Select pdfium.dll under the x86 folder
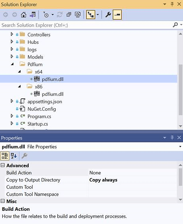Image resolution: width=183 pixels, height=224 pixels. [x=53, y=94]
